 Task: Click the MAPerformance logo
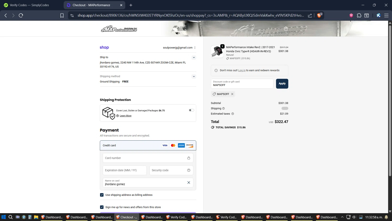point(119,29)
